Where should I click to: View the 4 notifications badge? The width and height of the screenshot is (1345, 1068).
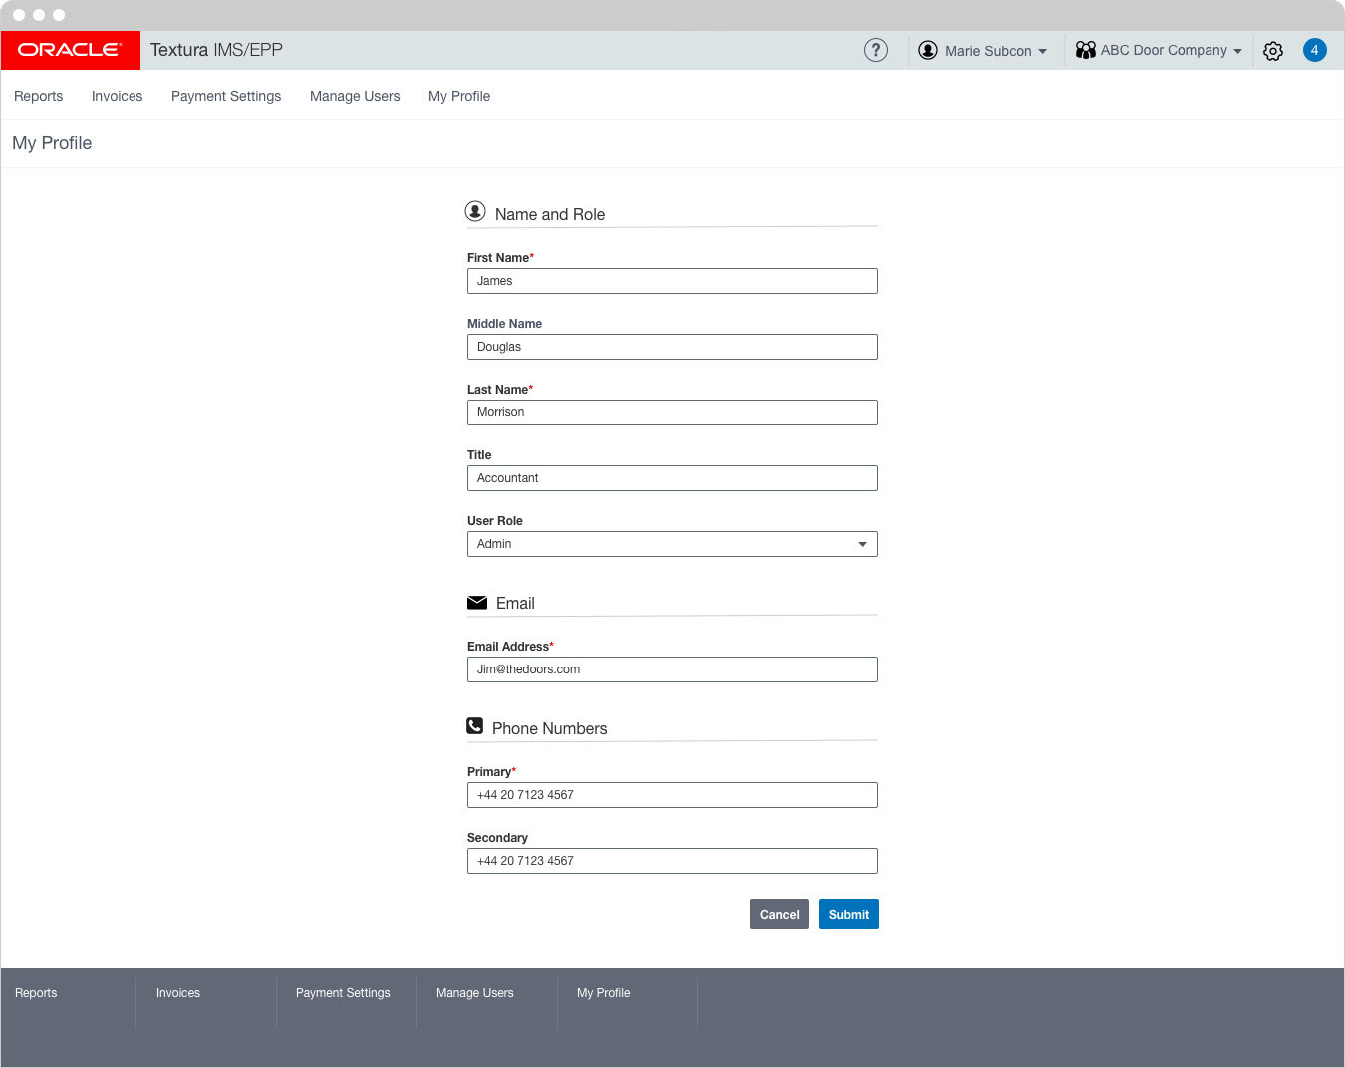(x=1314, y=50)
